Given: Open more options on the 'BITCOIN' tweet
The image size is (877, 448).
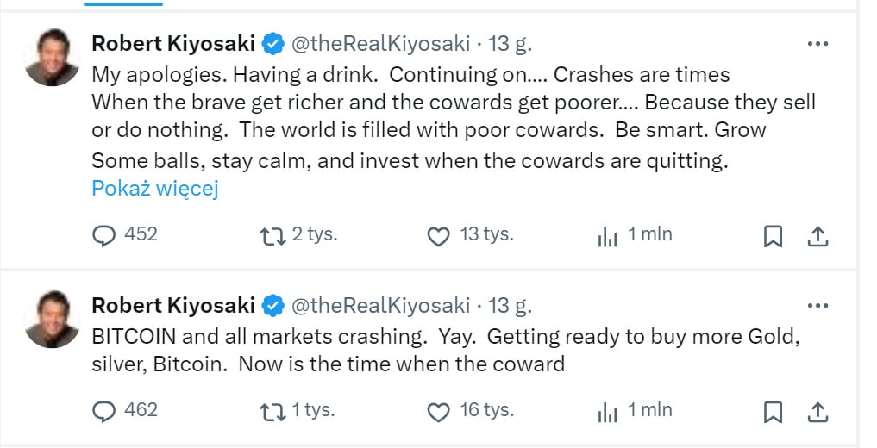Looking at the screenshot, I should point(817,305).
